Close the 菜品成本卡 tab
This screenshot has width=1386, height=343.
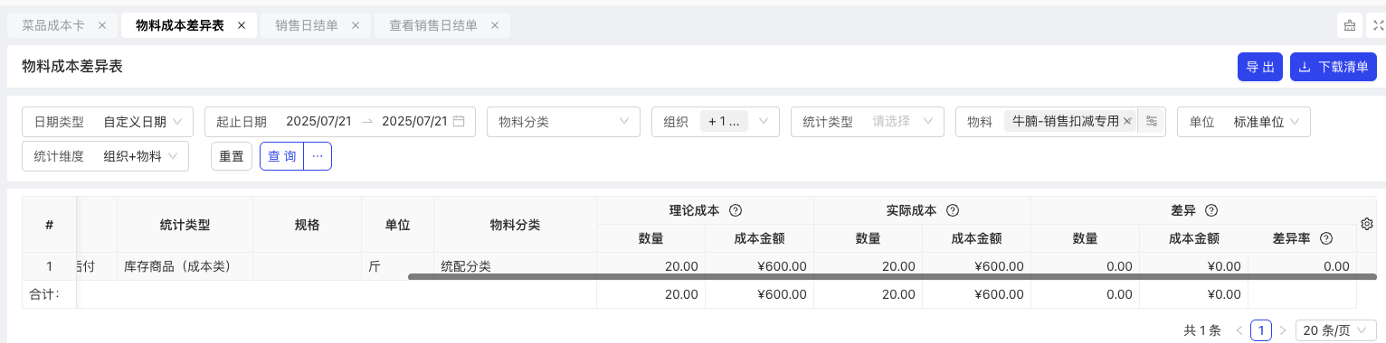coord(101,25)
